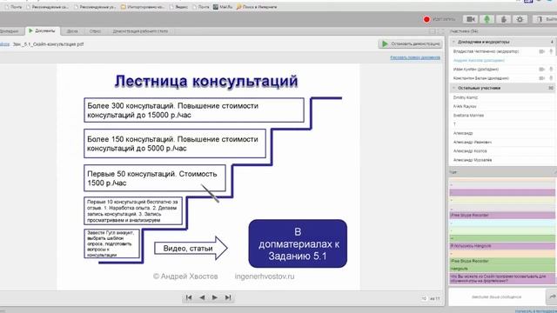
Task: Select participant Svetlana in the list
Action: point(468,116)
